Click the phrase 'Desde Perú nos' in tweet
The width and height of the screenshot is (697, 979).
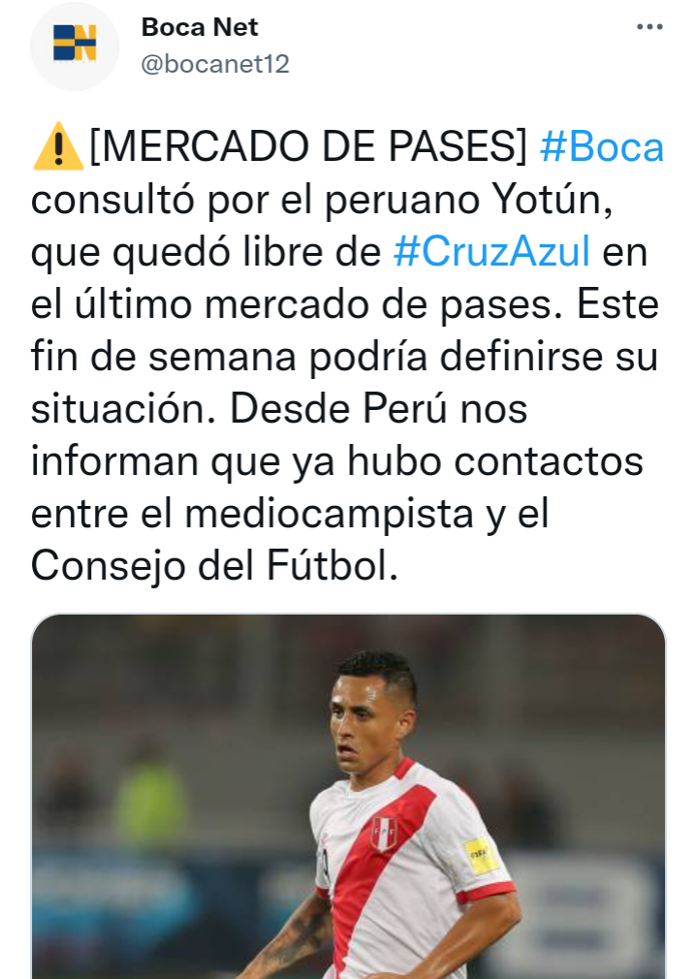pos(379,409)
